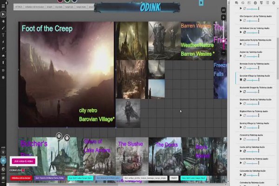This screenshot has height=186, width=279.
Task: Select the paintbrush Draw tool
Action: pos(3,28)
